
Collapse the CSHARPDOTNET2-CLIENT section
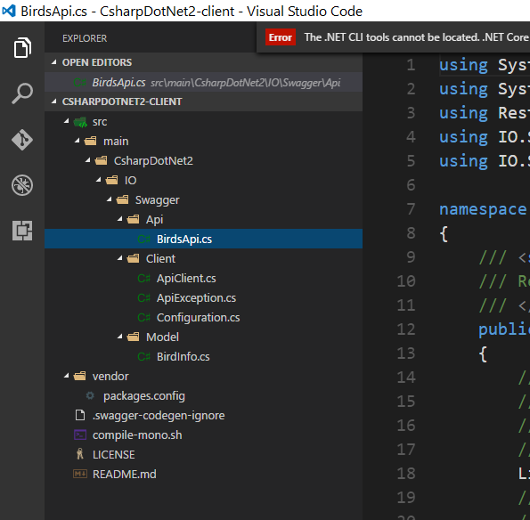click(54, 102)
